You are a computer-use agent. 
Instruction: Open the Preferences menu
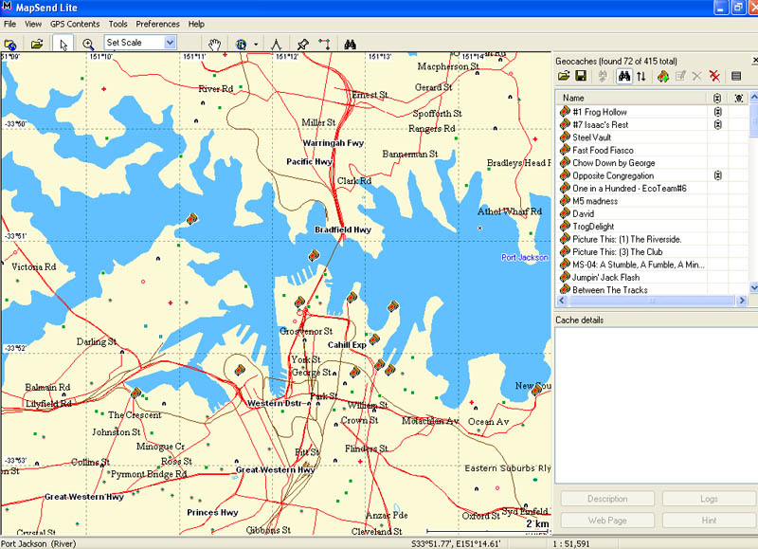click(157, 24)
